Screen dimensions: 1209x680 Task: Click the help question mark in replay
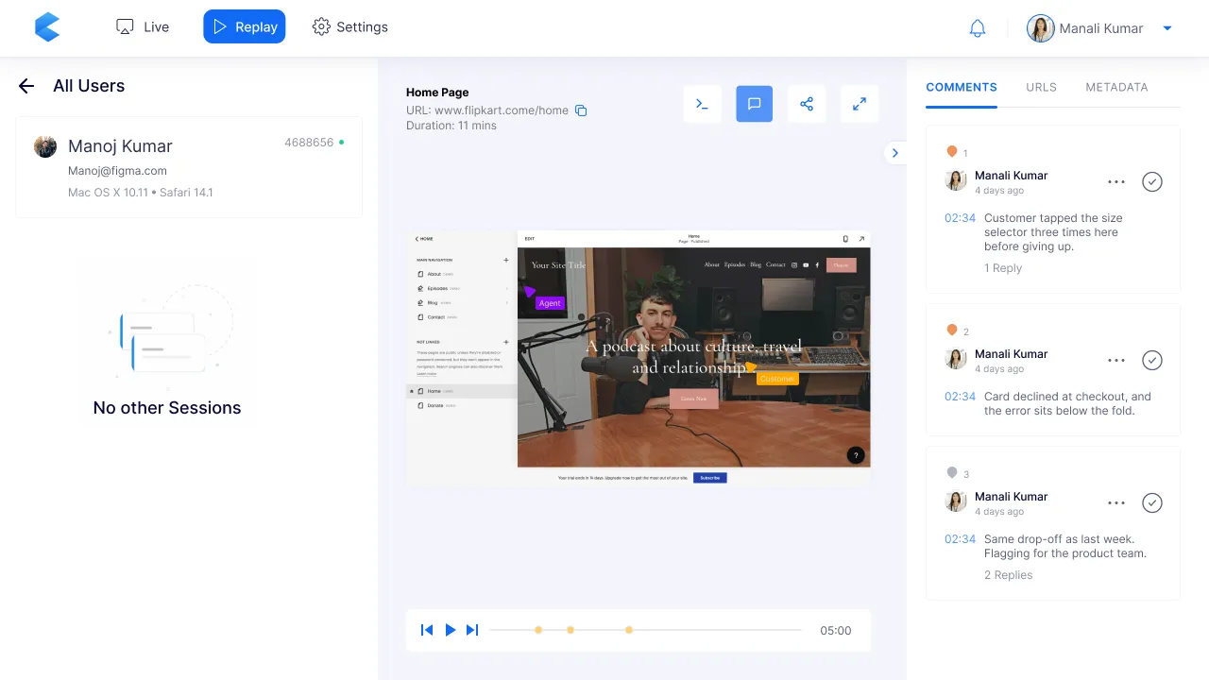pyautogui.click(x=856, y=455)
